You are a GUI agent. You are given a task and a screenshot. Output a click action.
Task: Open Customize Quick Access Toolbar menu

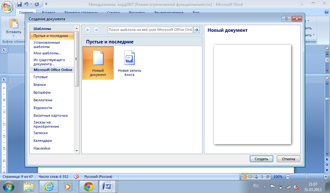coord(46,4)
